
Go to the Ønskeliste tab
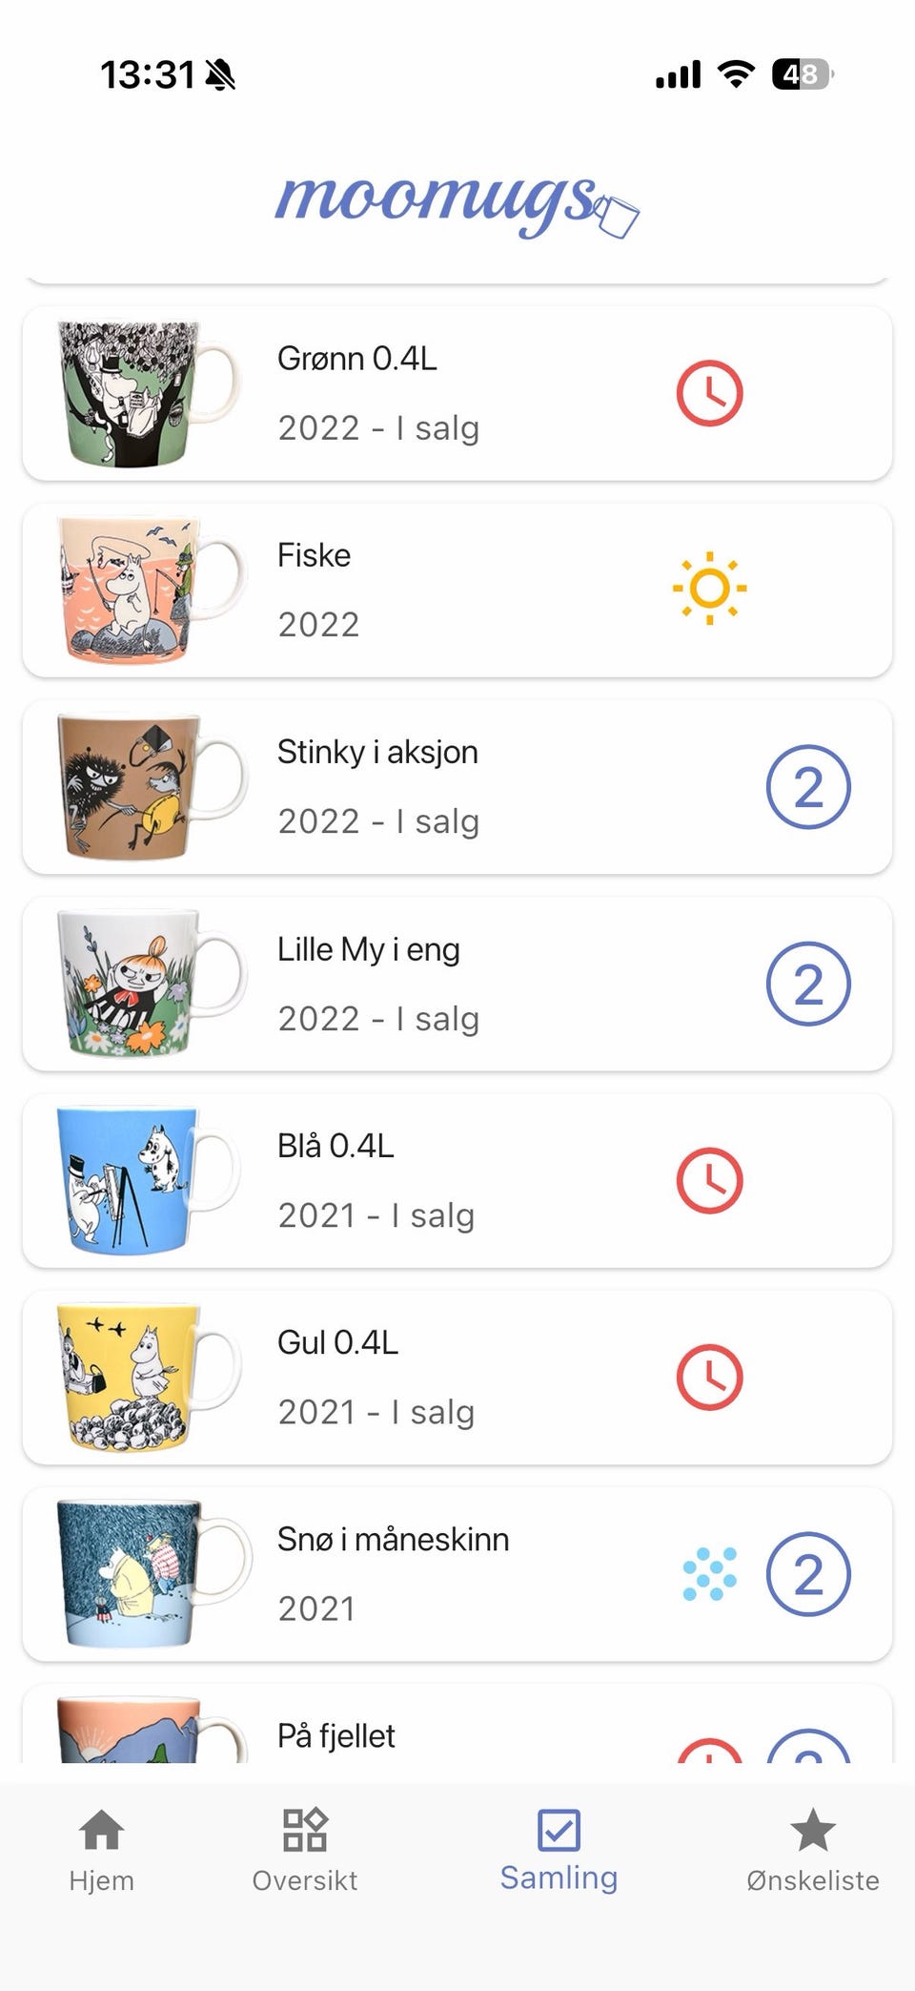click(x=813, y=1851)
